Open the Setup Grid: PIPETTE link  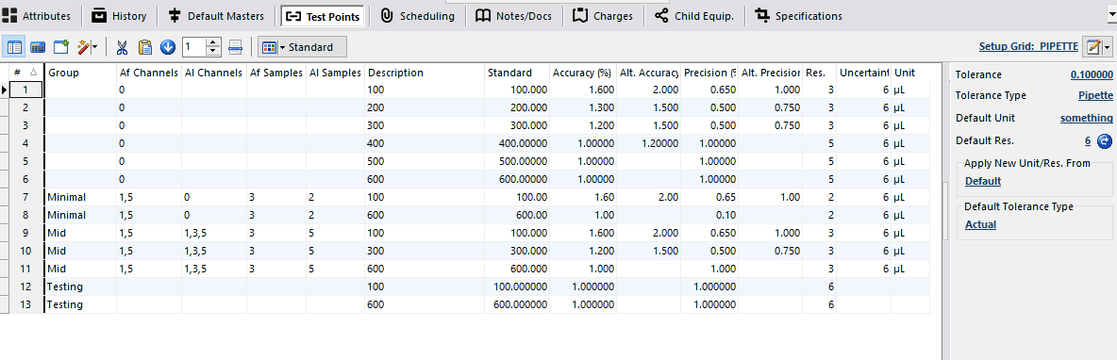1028,47
